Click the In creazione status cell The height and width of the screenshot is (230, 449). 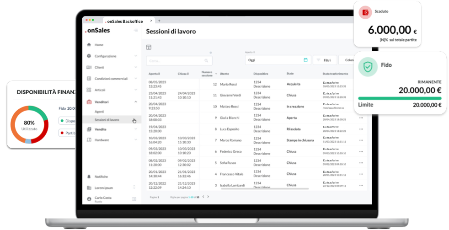(295, 107)
